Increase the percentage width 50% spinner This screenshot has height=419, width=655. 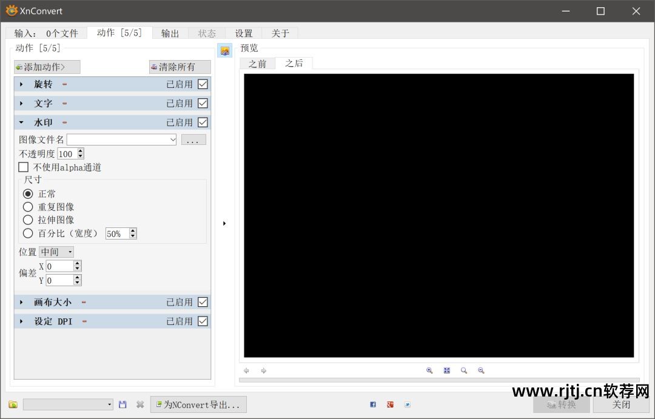[133, 230]
